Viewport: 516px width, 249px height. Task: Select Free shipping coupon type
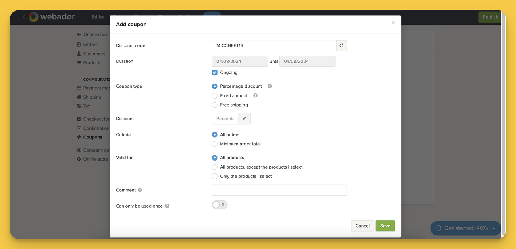(x=215, y=105)
